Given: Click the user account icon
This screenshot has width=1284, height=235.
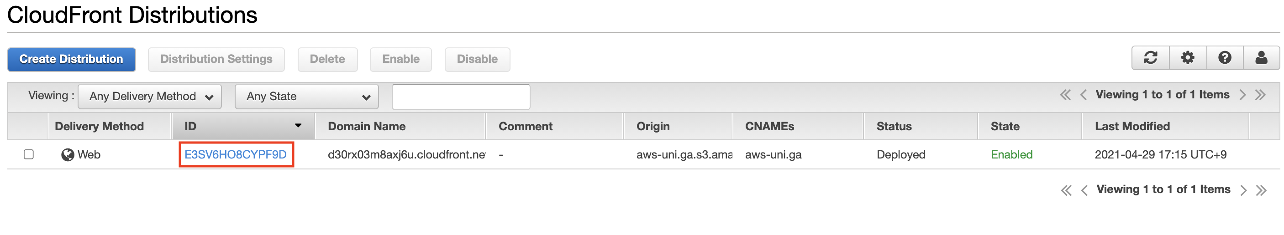Looking at the screenshot, I should [x=1261, y=58].
